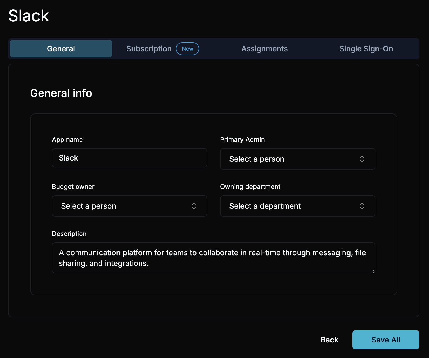Open the Assignments tab

(x=265, y=49)
